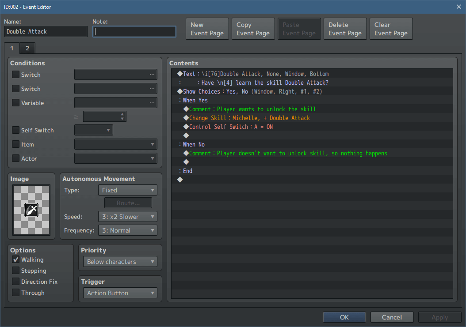Toggle the Through option on
Viewport: 466px width, 327px height.
[x=15, y=293]
